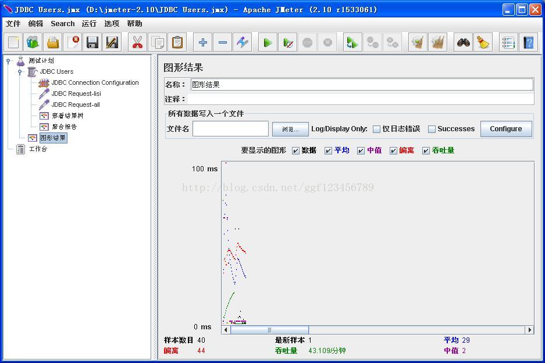545x363 pixels.
Task: Open the 运行 menu
Action: tap(89, 24)
